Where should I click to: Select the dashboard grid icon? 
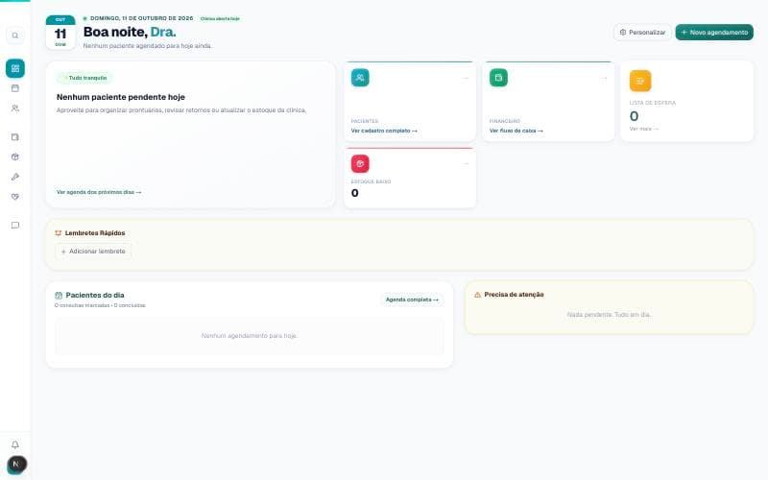point(15,68)
